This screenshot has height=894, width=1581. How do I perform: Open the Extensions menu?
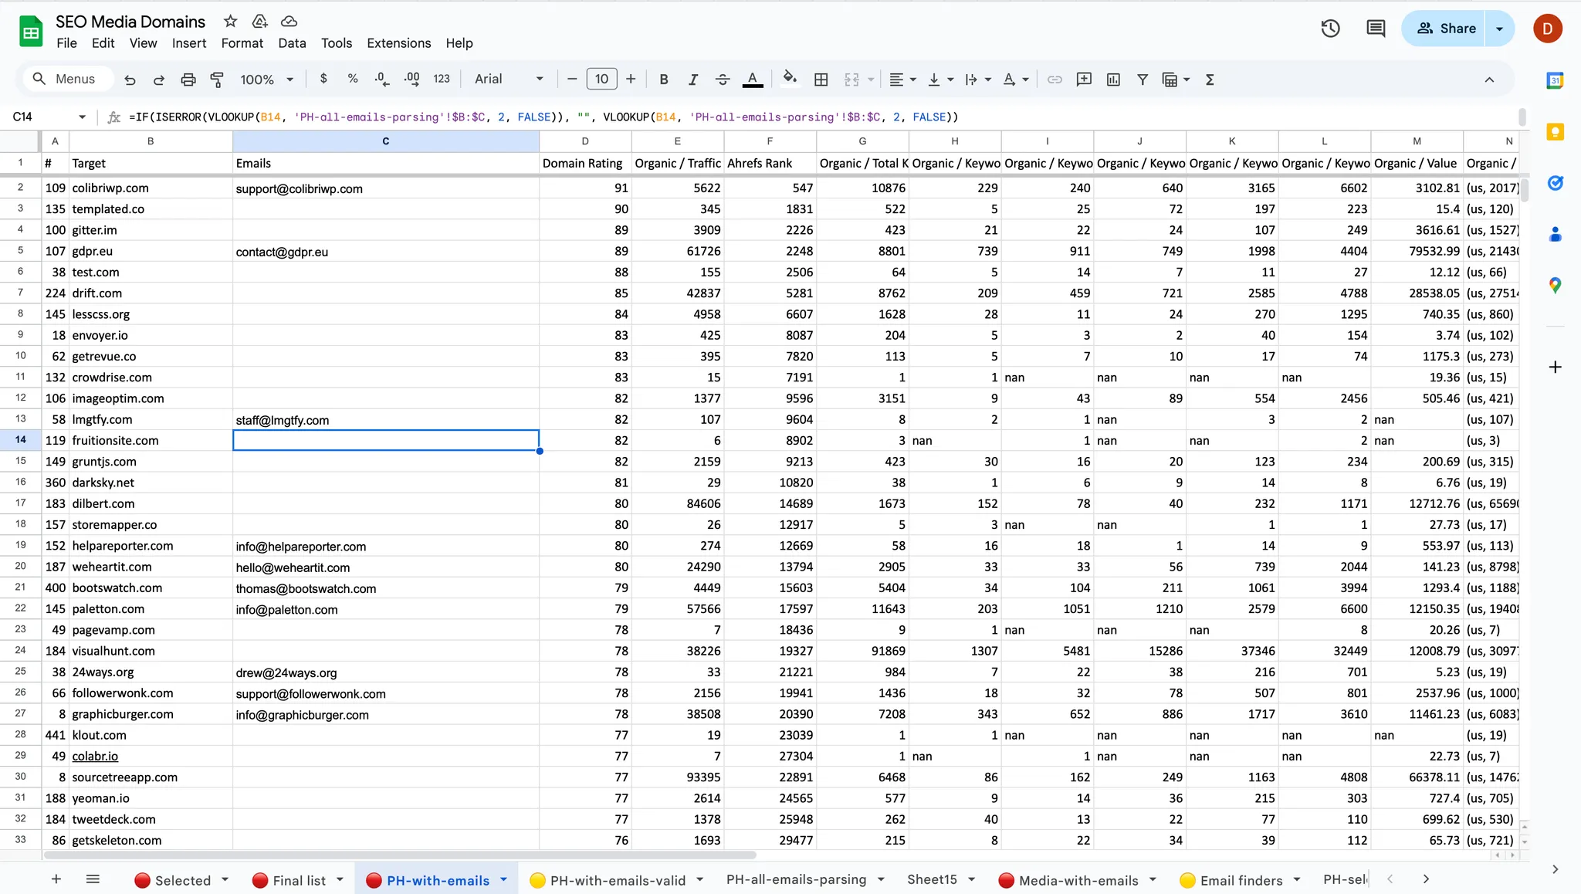[399, 43]
